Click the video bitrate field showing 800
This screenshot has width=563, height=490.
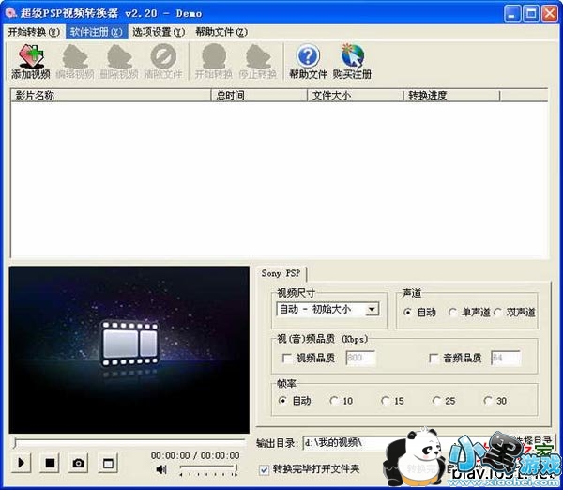360,358
